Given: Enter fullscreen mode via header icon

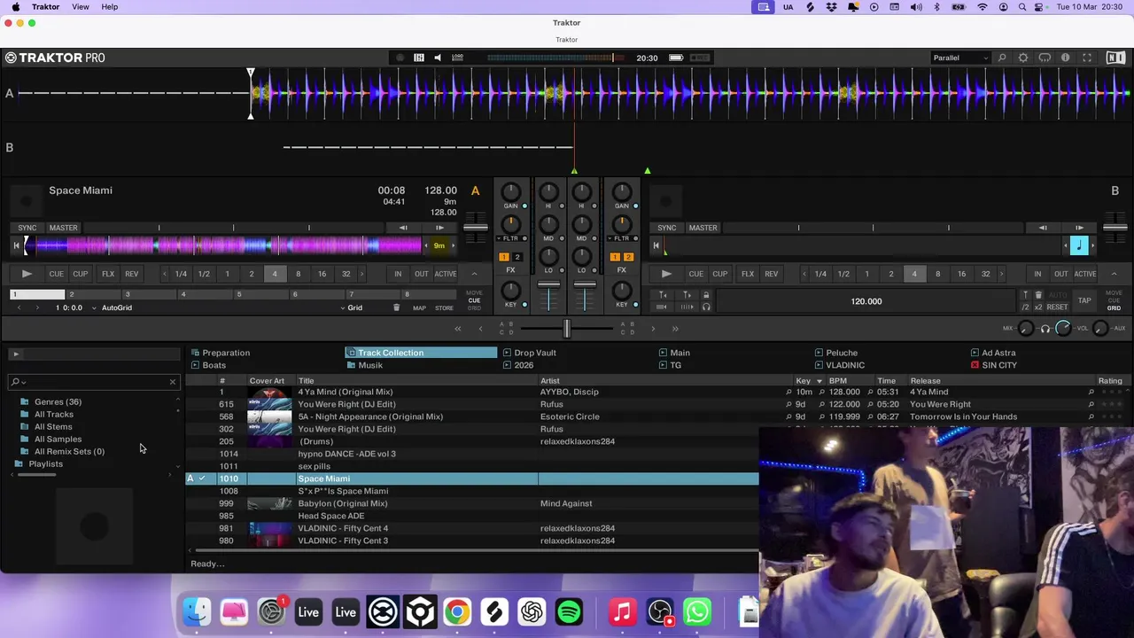Looking at the screenshot, I should pos(1087,58).
